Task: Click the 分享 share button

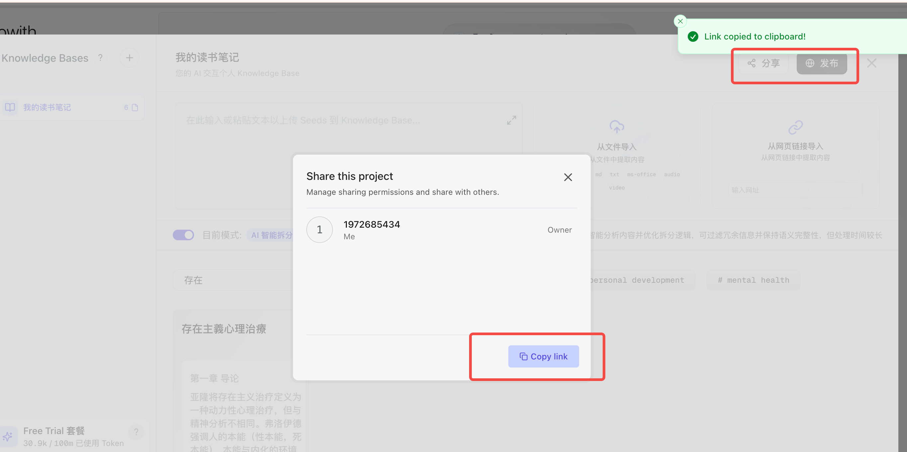Action: tap(763, 63)
